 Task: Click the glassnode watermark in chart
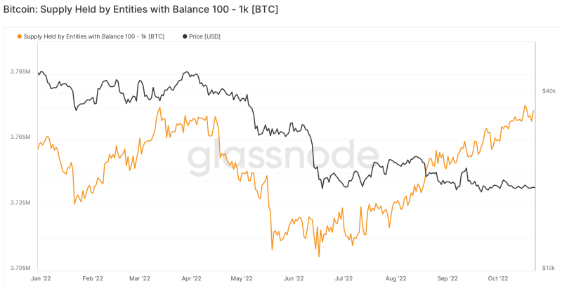coord(283,158)
